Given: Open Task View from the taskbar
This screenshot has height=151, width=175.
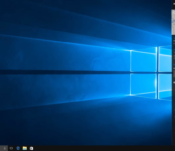Looking at the screenshot, I should 11,148.
